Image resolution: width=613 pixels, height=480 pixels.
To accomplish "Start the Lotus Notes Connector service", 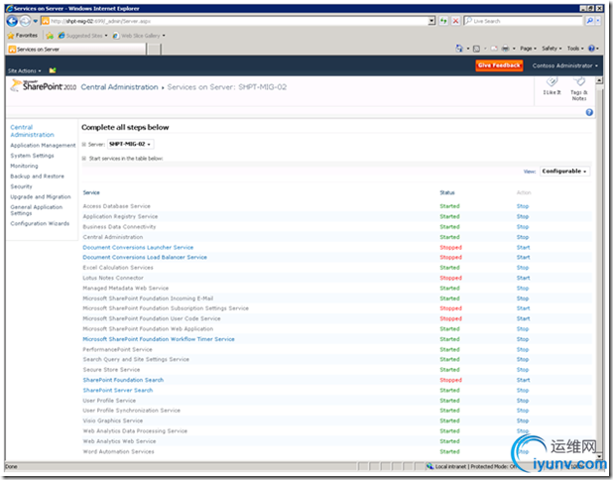I will tap(523, 278).
